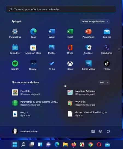The height and width of the screenshot is (149, 123).
Task: Open the Disney+ app
Action: tap(33, 65)
